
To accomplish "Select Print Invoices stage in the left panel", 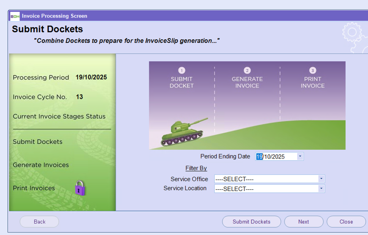I will click(34, 188).
